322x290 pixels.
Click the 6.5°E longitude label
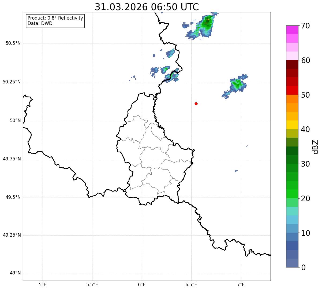(x=191, y=284)
